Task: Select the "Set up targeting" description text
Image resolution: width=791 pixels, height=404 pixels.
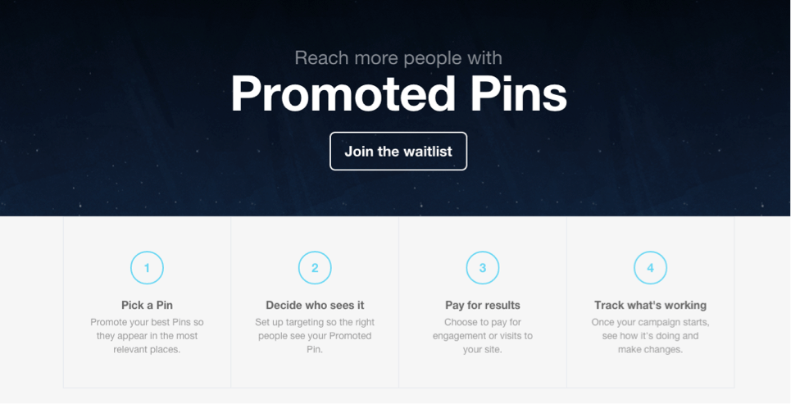Action: [315, 336]
